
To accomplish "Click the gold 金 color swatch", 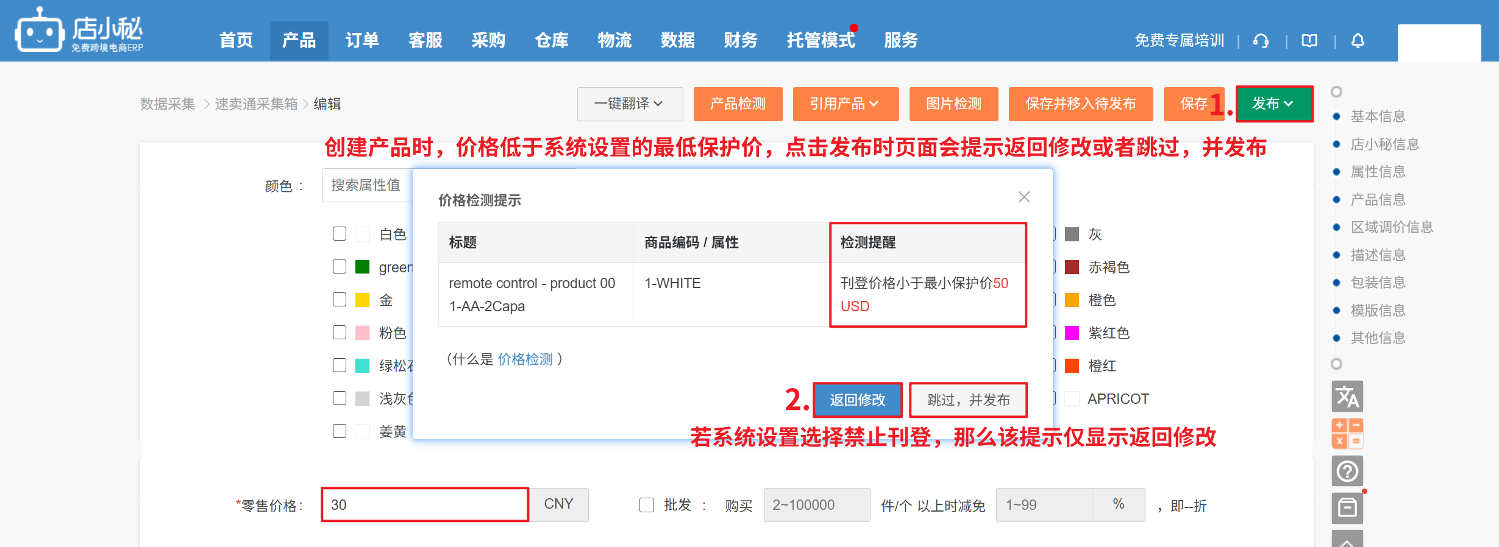I will click(363, 300).
